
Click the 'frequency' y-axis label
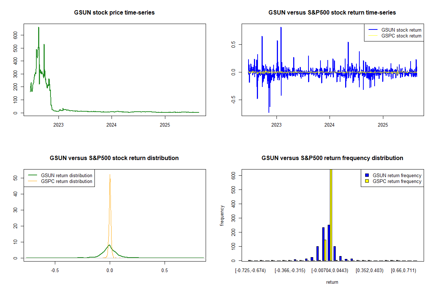tap(222, 215)
